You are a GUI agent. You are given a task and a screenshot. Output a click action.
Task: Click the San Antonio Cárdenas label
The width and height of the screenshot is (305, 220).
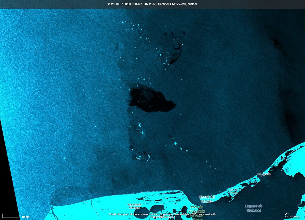[134, 206]
